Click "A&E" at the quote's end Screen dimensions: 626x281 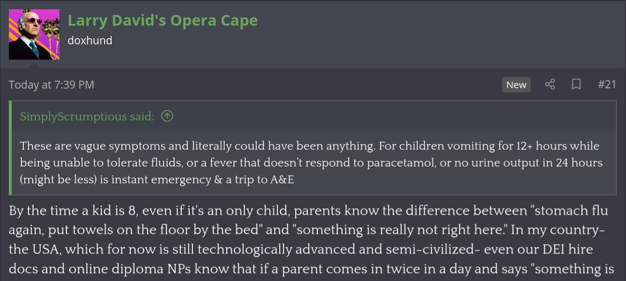[282, 179]
